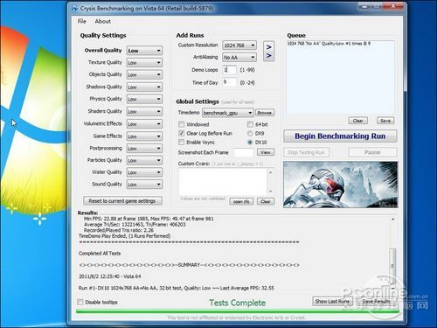The height and width of the screenshot is (328, 437).
Task: Open the Sound Quality dropdown
Action: tap(144, 185)
